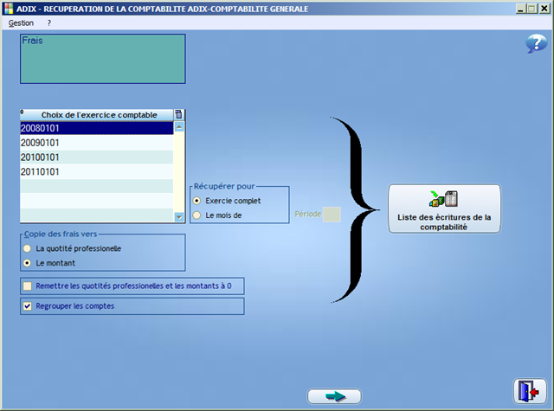
Task: Click the trash icon in exercice list header
Action: pyautogui.click(x=179, y=114)
